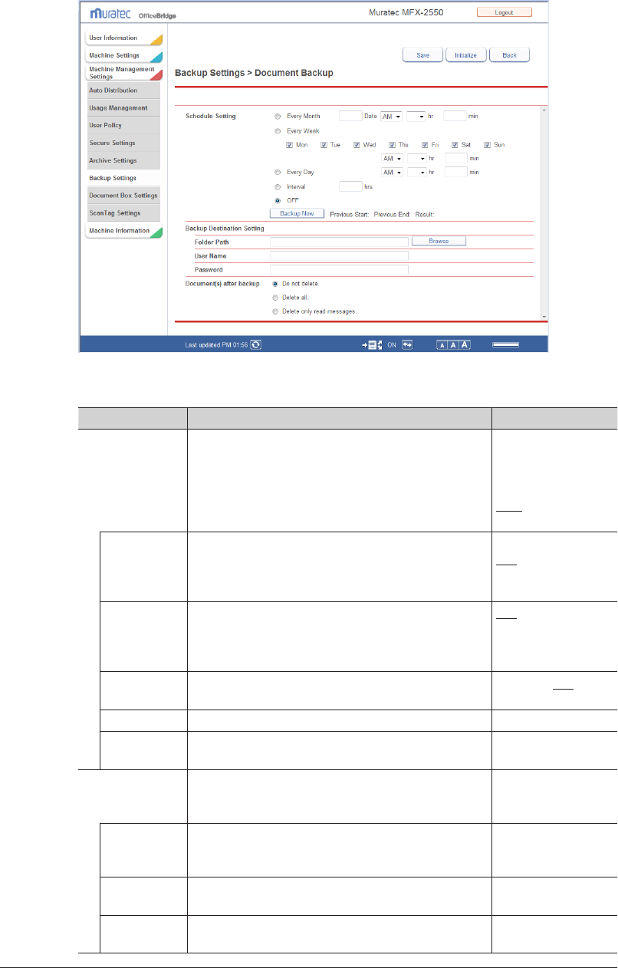
Task: Click the Logout button
Action: coord(504,13)
